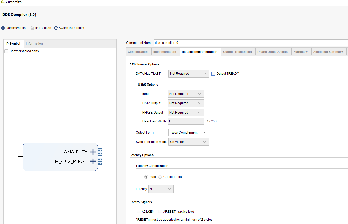
Task: Open TUSER Input dropdown
Action: point(186,94)
